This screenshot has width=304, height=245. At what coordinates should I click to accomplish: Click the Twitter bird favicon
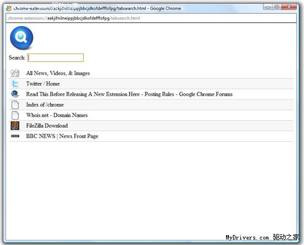click(x=15, y=84)
